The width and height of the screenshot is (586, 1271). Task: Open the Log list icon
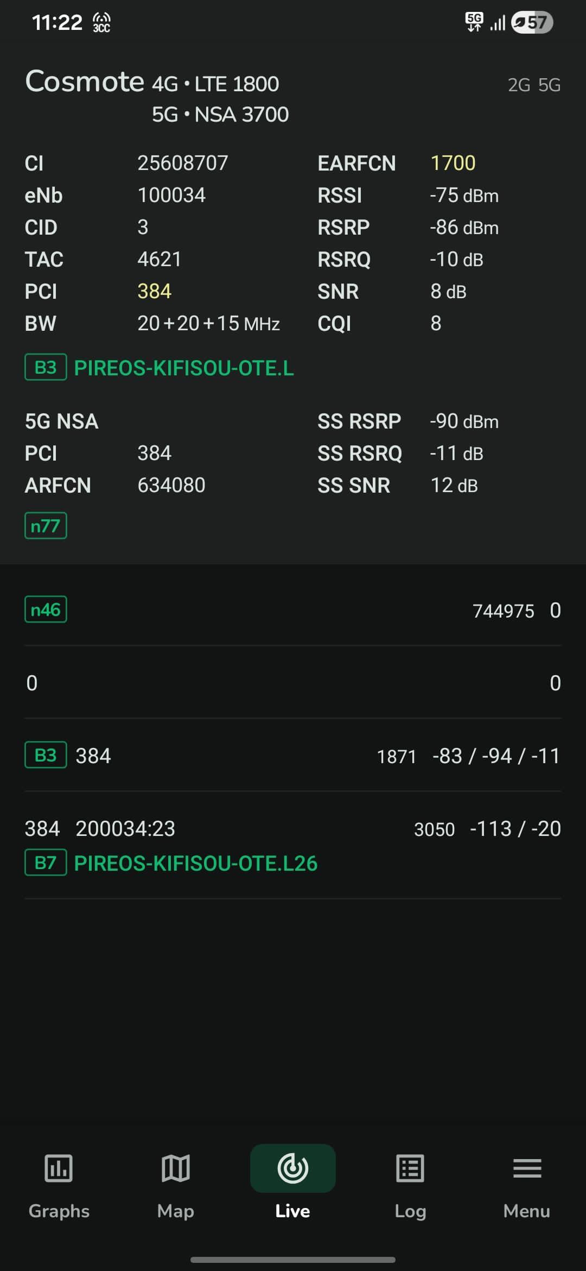tap(410, 1168)
